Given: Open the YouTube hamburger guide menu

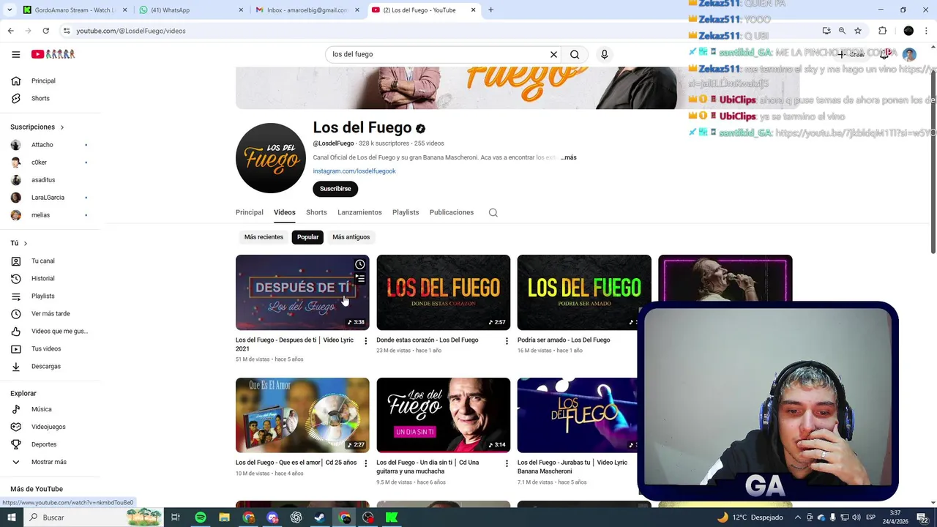Looking at the screenshot, I should point(15,54).
